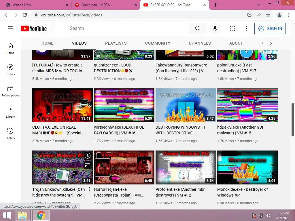This screenshot has height=221, width=295.
Task: Open quantizer.exe - LOUD DESTRUCTION video title
Action: tap(113, 68)
